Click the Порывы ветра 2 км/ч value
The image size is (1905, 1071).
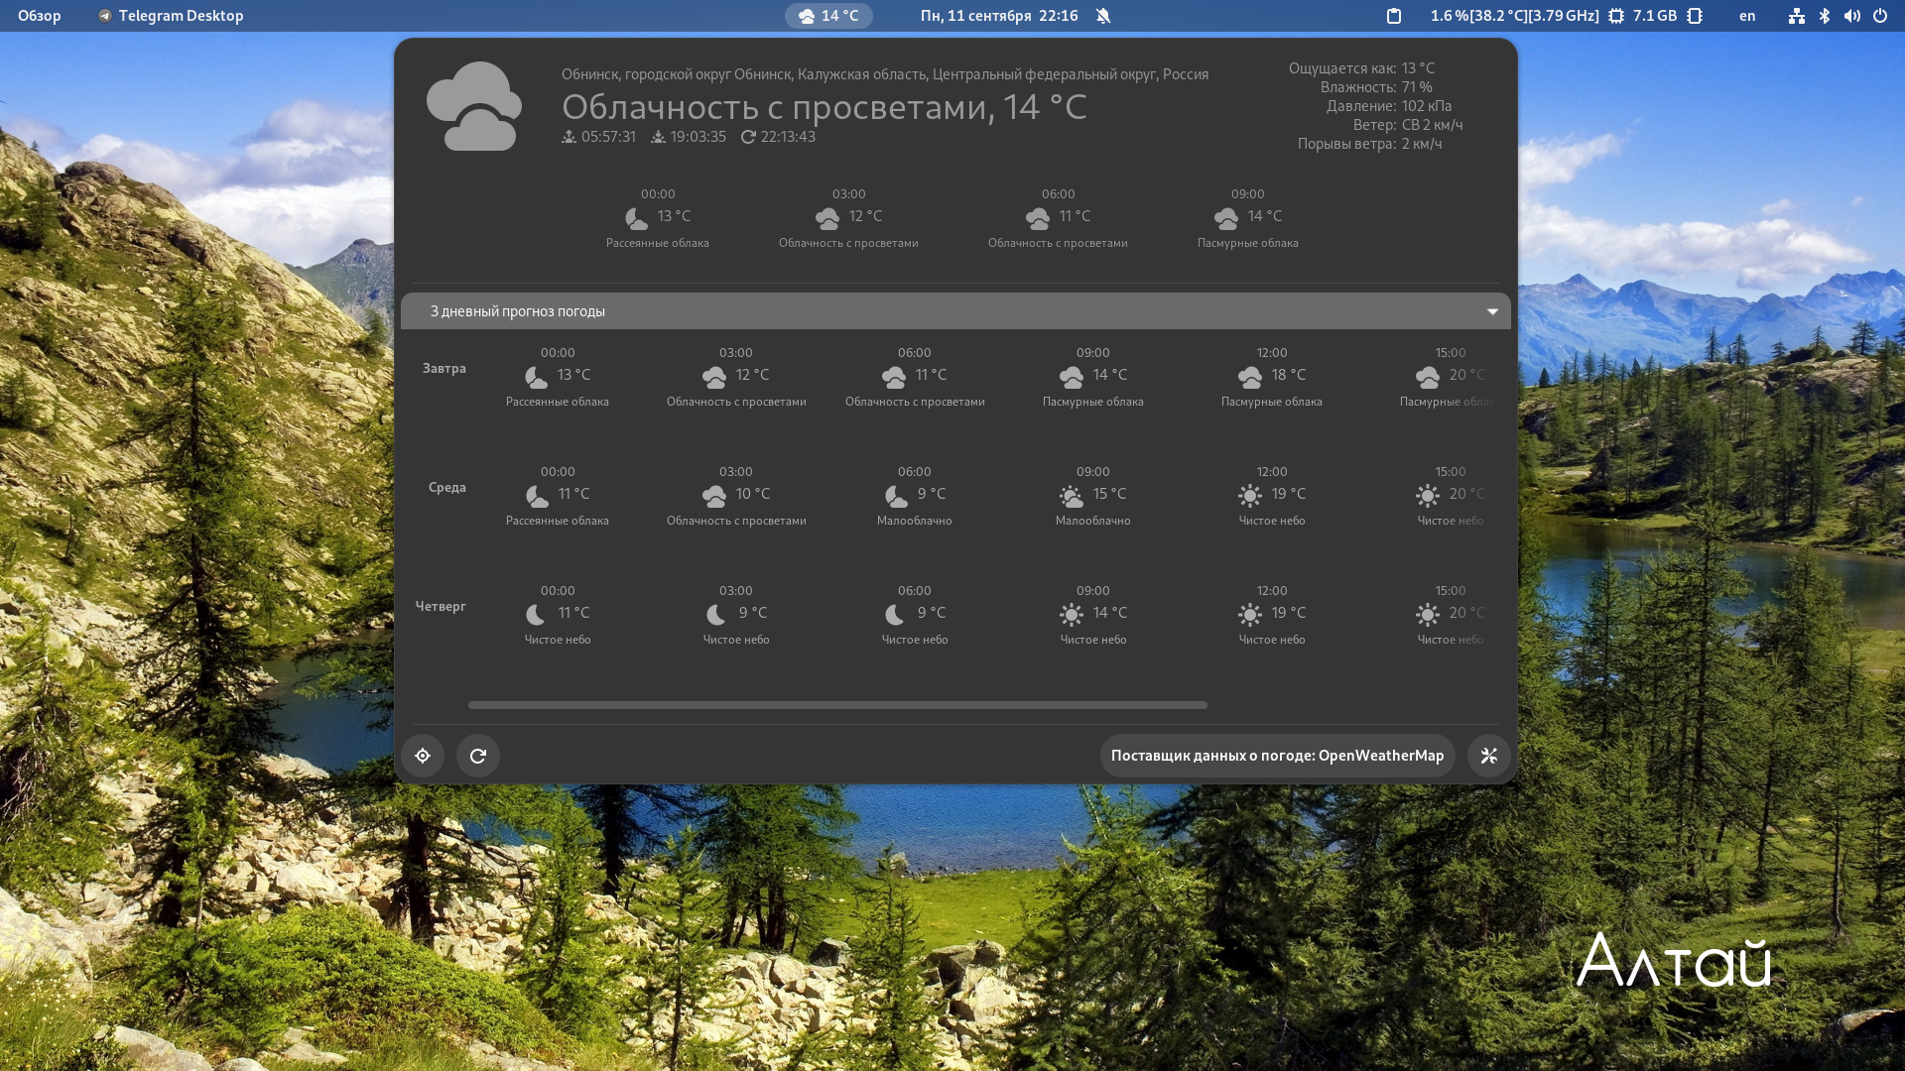click(1422, 144)
